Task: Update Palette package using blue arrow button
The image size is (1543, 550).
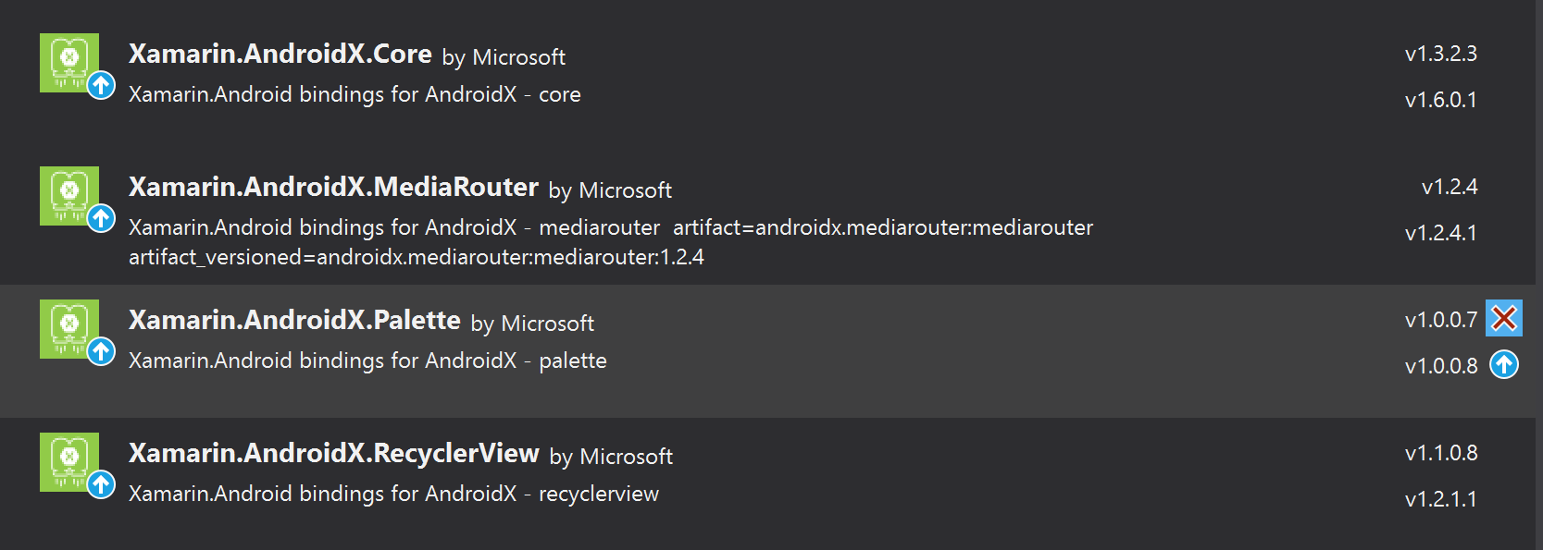Action: (1504, 365)
